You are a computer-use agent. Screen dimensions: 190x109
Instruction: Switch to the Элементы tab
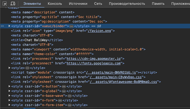click(32, 4)
